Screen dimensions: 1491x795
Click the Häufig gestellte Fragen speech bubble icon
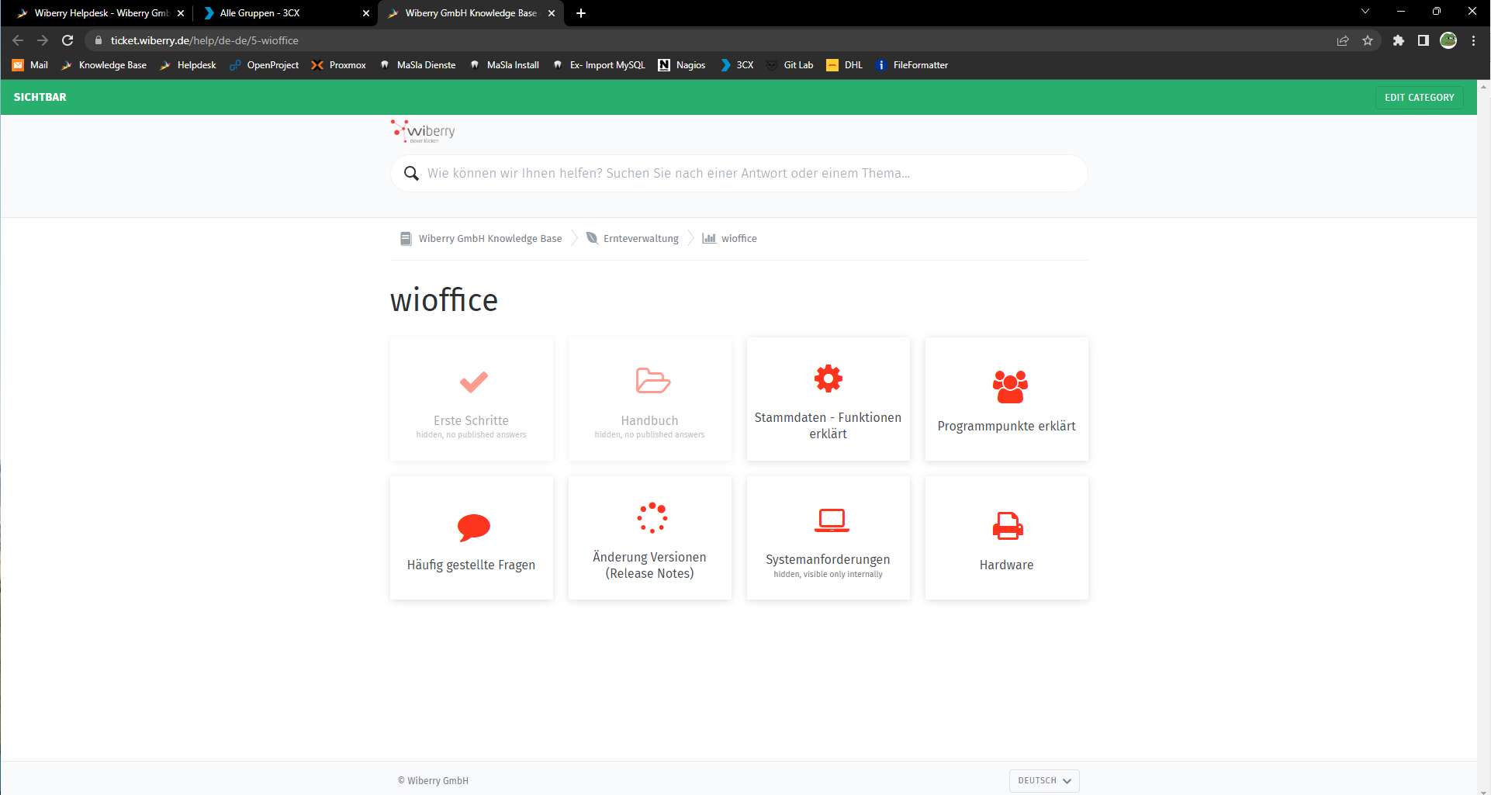click(x=473, y=527)
